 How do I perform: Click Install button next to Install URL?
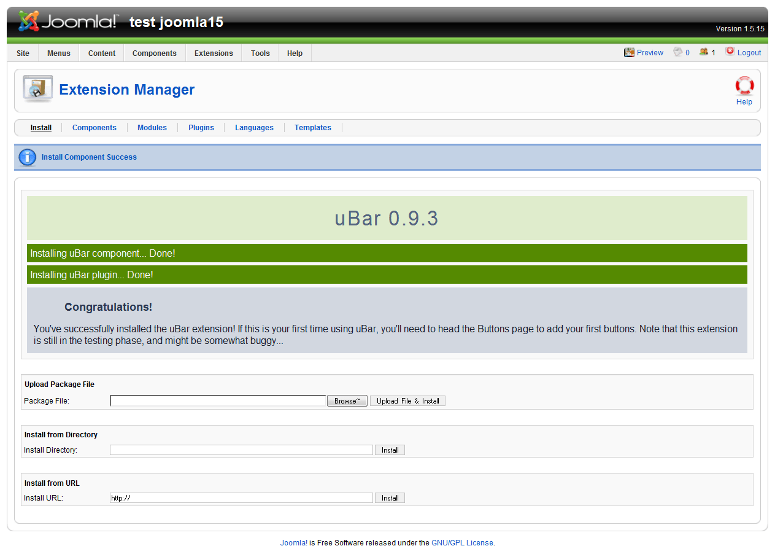(x=390, y=498)
